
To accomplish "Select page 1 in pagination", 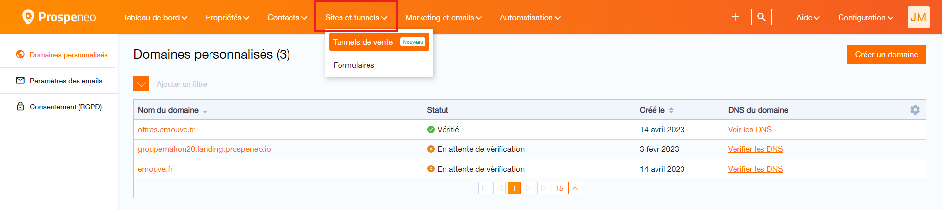I will point(514,188).
